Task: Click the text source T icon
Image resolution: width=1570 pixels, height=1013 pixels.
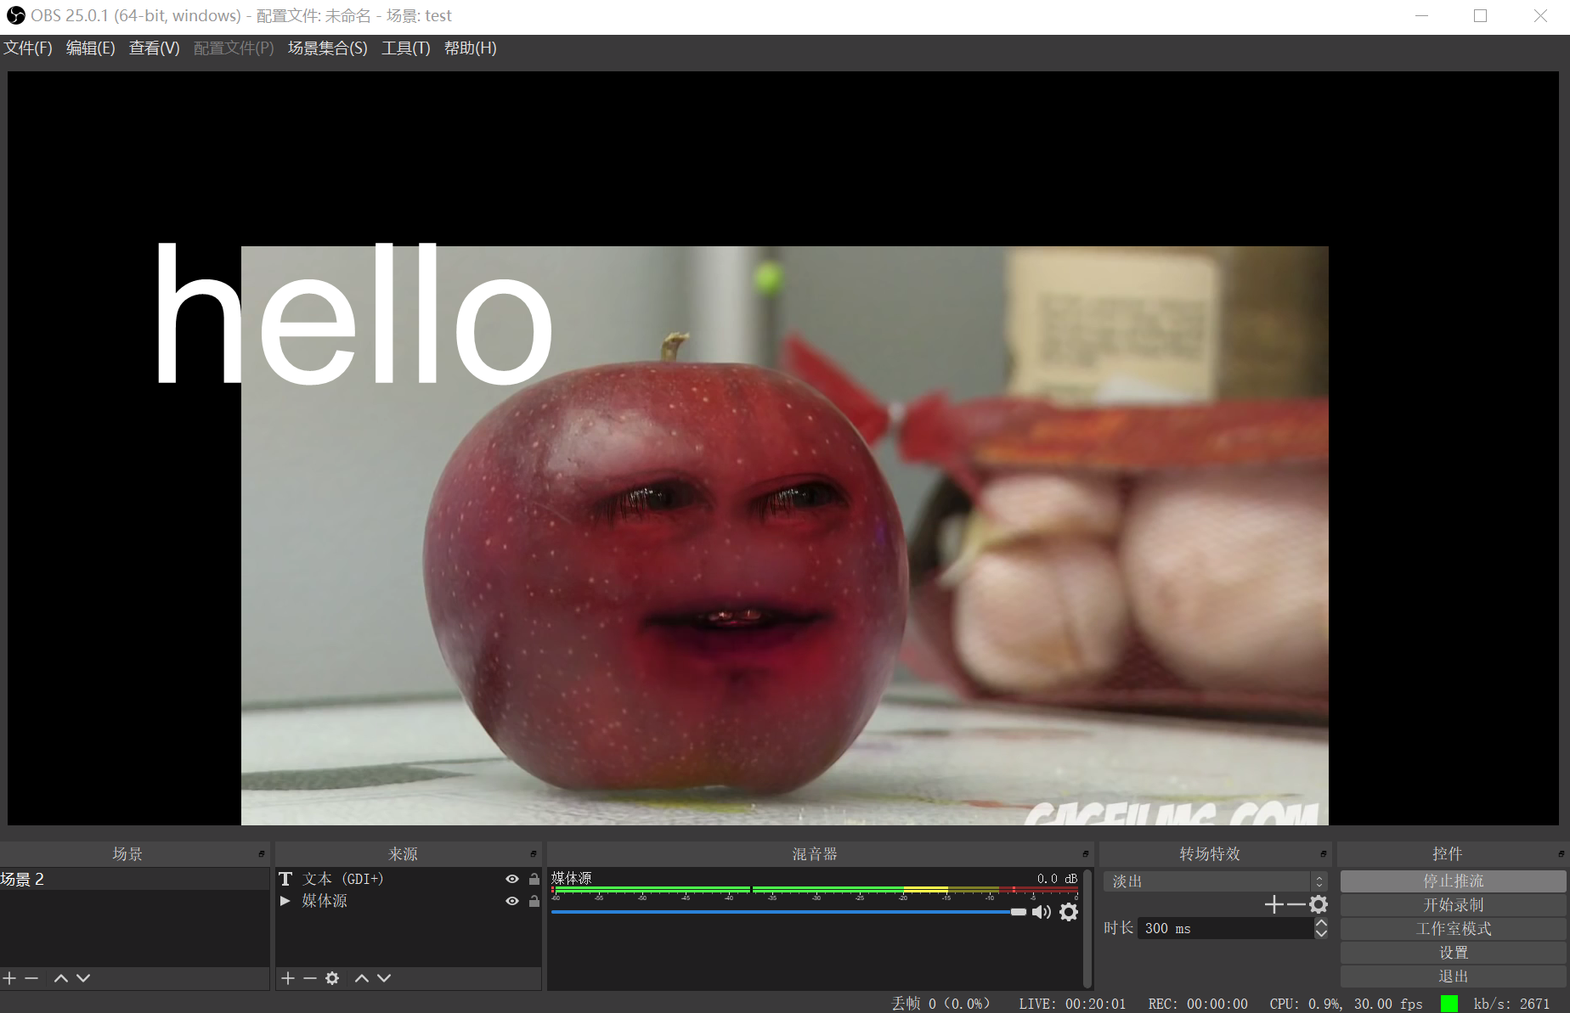Action: click(x=285, y=879)
